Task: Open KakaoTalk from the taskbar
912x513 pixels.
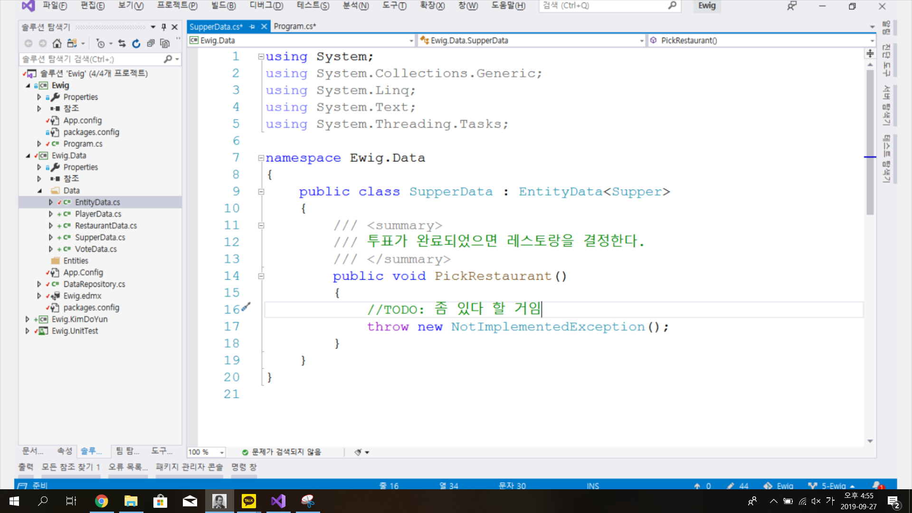Action: point(249,501)
